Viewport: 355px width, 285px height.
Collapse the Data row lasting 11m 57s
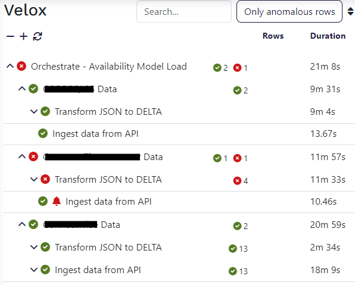pyautogui.click(x=22, y=156)
